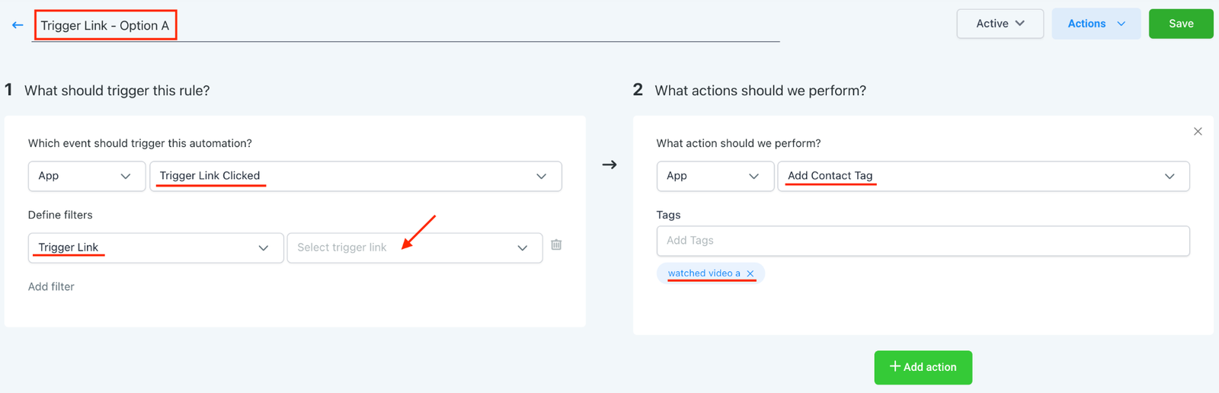
Task: Change the 'Add Contact Tag' action dropdown
Action: (983, 176)
